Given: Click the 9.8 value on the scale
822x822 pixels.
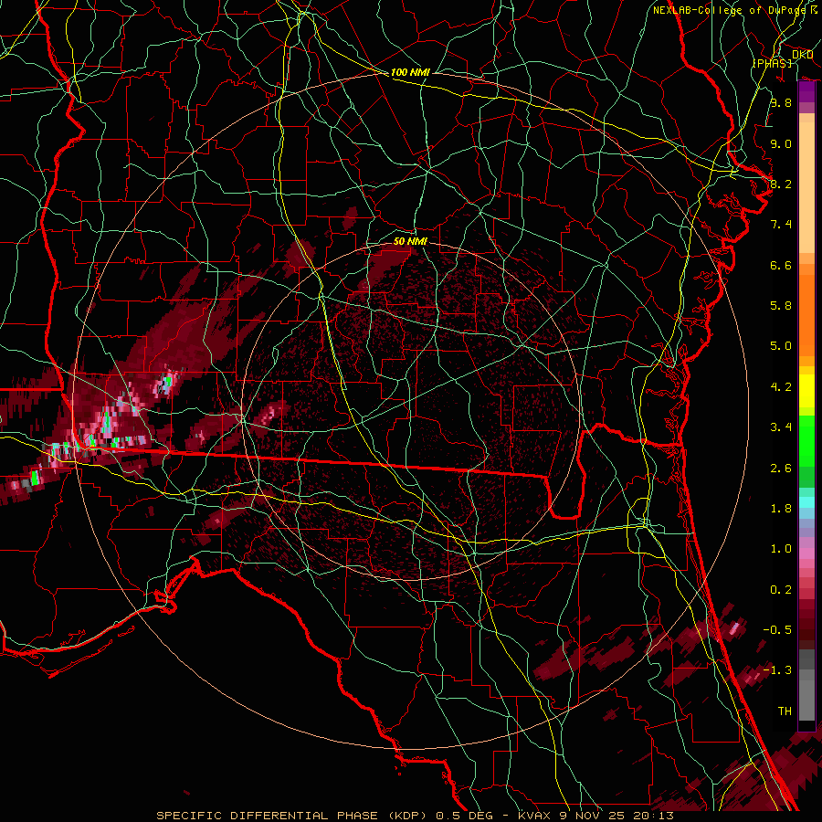Looking at the screenshot, I should click(781, 102).
